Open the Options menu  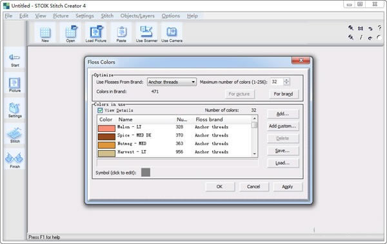(171, 16)
